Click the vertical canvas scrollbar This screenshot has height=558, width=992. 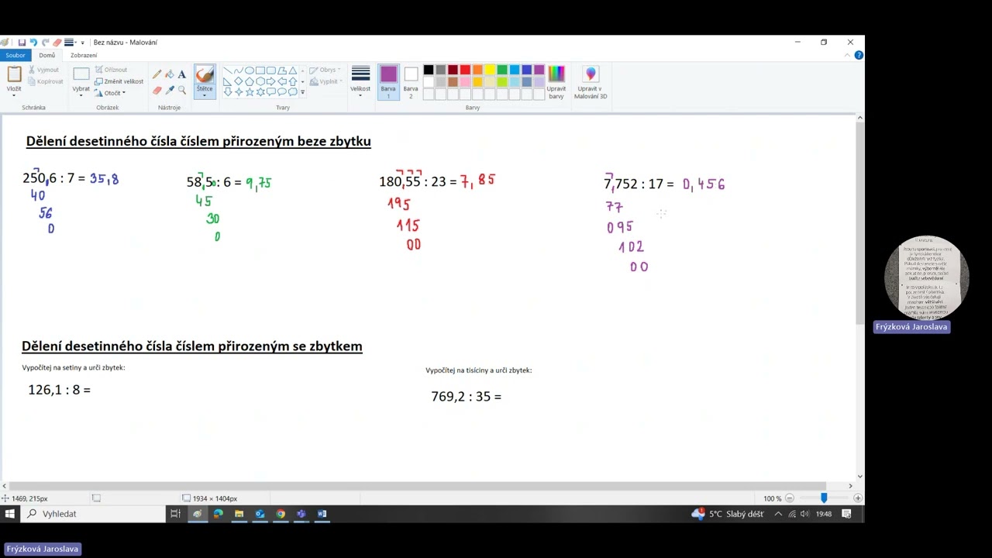[859, 223]
